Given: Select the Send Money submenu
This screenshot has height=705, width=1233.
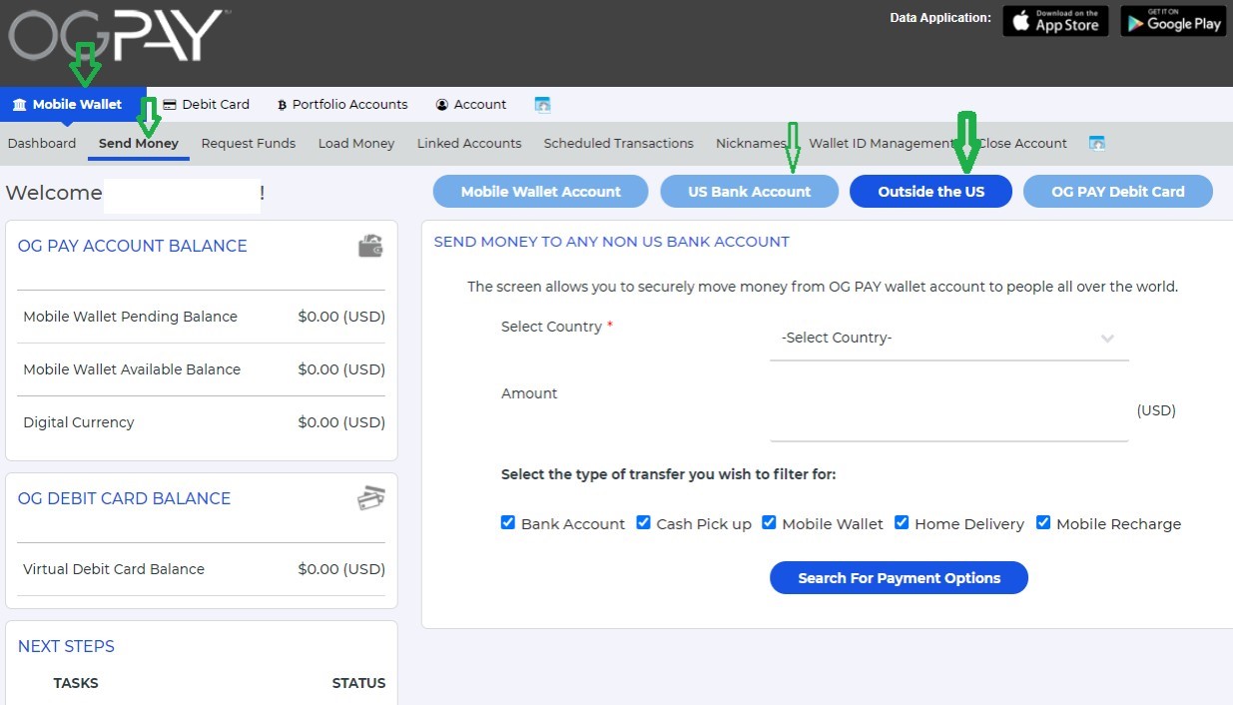Looking at the screenshot, I should pyautogui.click(x=139, y=143).
